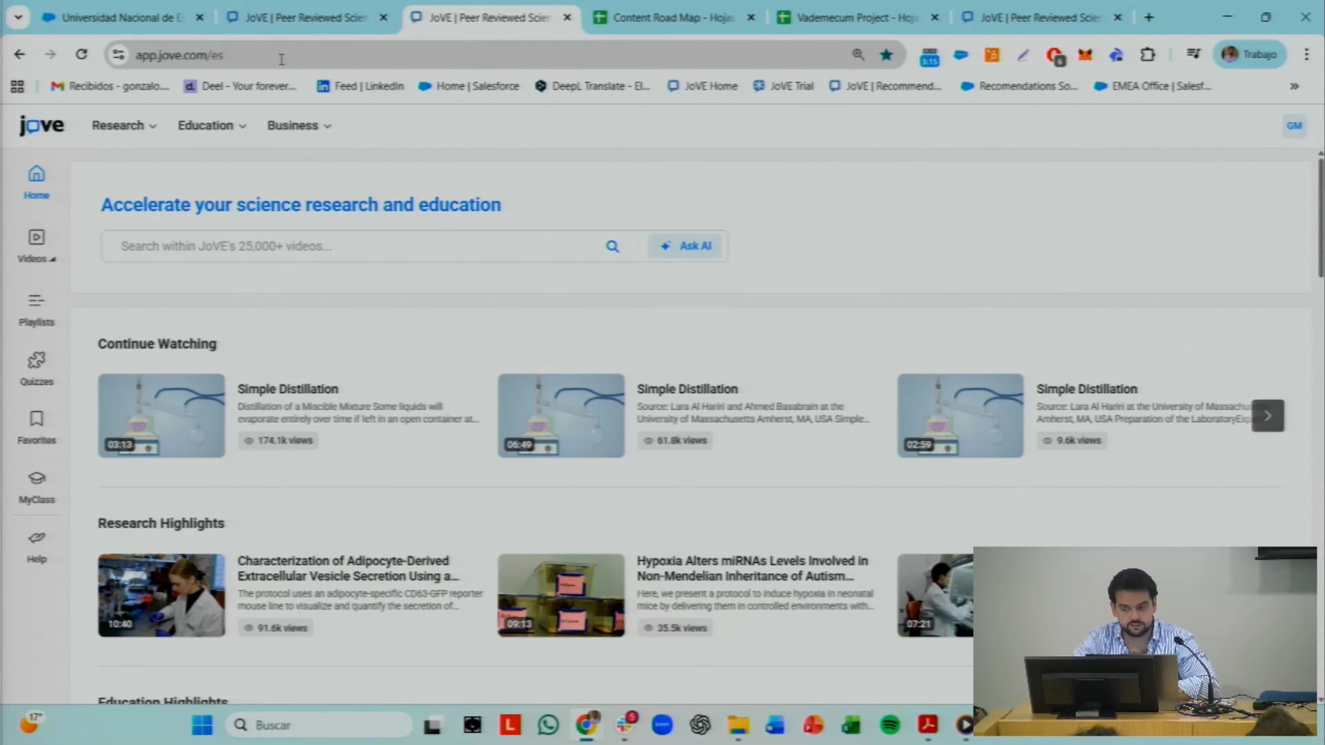Click the Ask AI button
The width and height of the screenshot is (1325, 745).
coord(685,246)
